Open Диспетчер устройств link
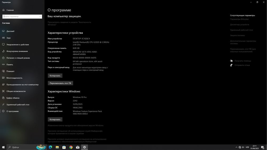 tap(239, 25)
